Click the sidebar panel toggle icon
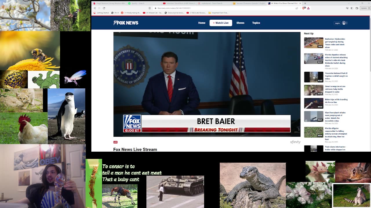Viewport: 371px width, 208px height. [x=352, y=8]
